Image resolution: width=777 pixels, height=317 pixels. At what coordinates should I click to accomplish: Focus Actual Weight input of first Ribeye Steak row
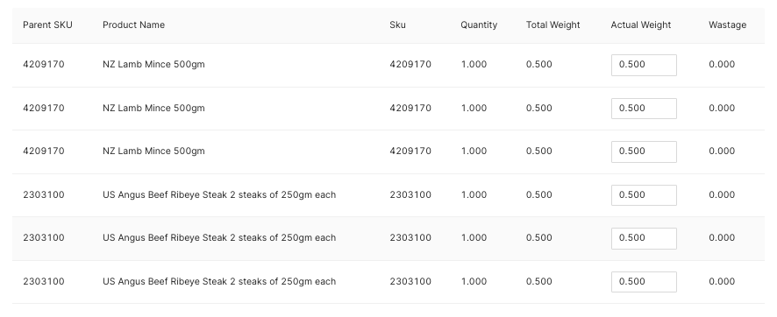[x=644, y=195]
